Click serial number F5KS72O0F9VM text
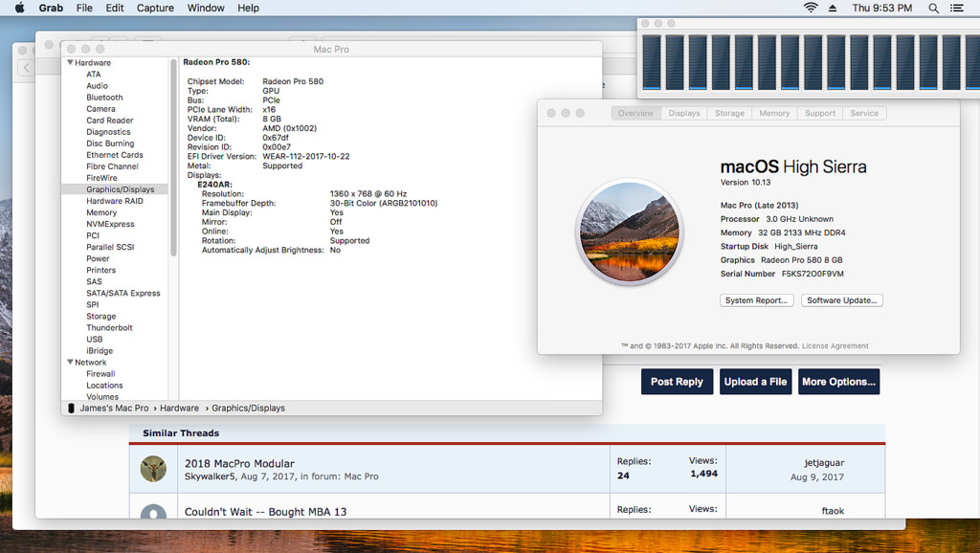The height and width of the screenshot is (553, 980). 813,274
